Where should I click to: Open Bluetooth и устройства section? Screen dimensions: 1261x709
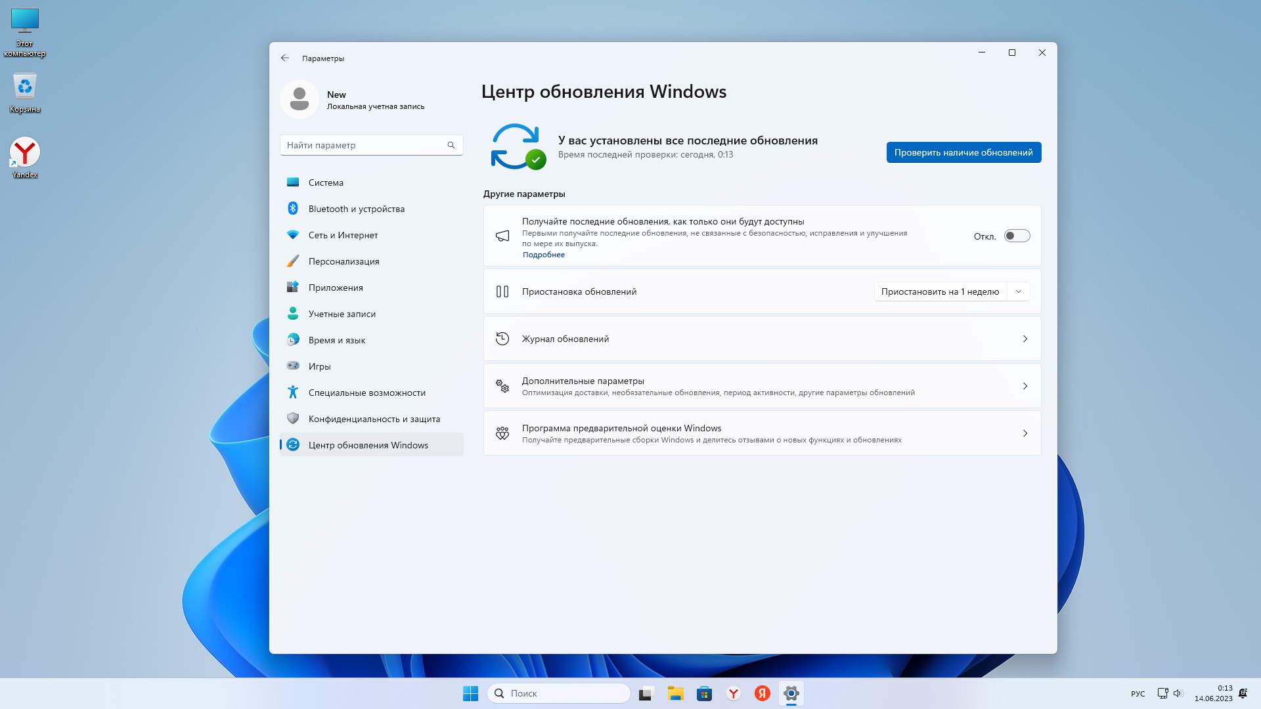(x=356, y=209)
